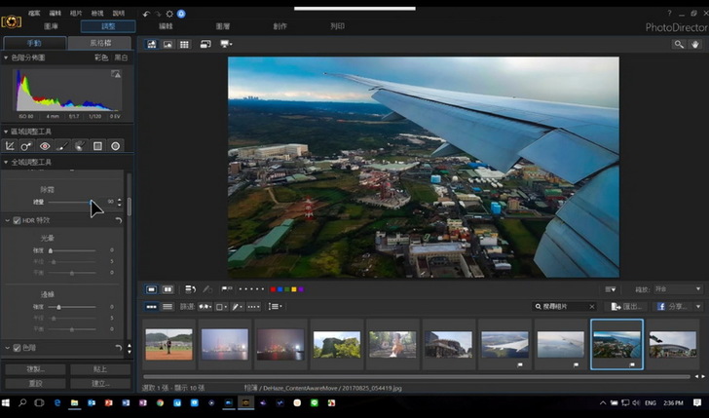Screen dimensions: 709x418
Task: Select the red-eye removal tool
Action: click(x=45, y=146)
